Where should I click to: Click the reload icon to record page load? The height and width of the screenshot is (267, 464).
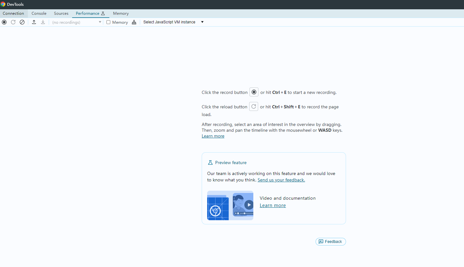[13, 22]
